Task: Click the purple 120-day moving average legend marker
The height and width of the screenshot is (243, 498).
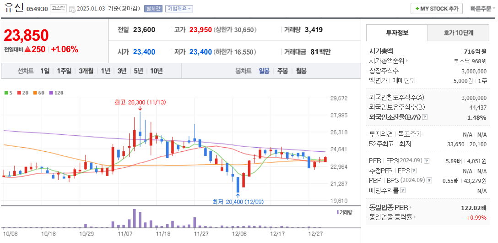Action: [x=51, y=93]
